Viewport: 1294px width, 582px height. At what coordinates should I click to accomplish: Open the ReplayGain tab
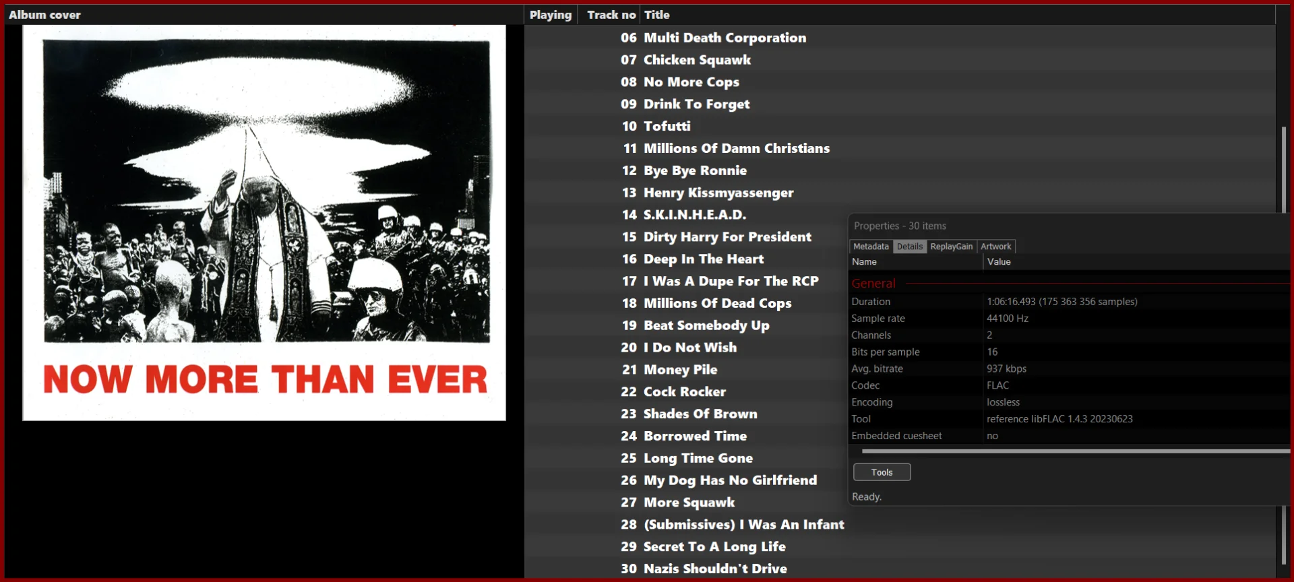(951, 247)
